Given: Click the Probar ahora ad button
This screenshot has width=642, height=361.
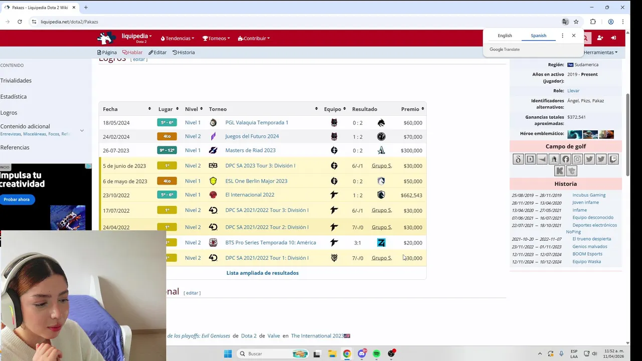Looking at the screenshot, I should point(17,200).
